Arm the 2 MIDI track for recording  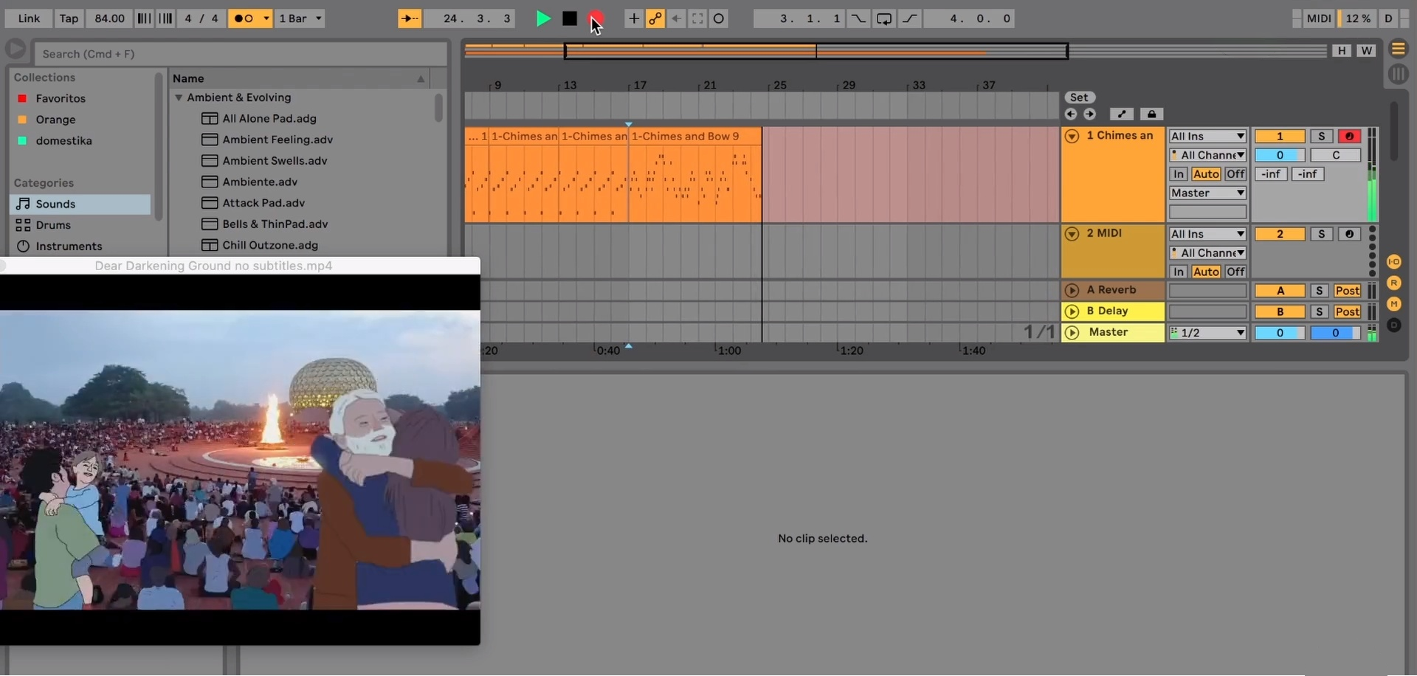point(1349,234)
